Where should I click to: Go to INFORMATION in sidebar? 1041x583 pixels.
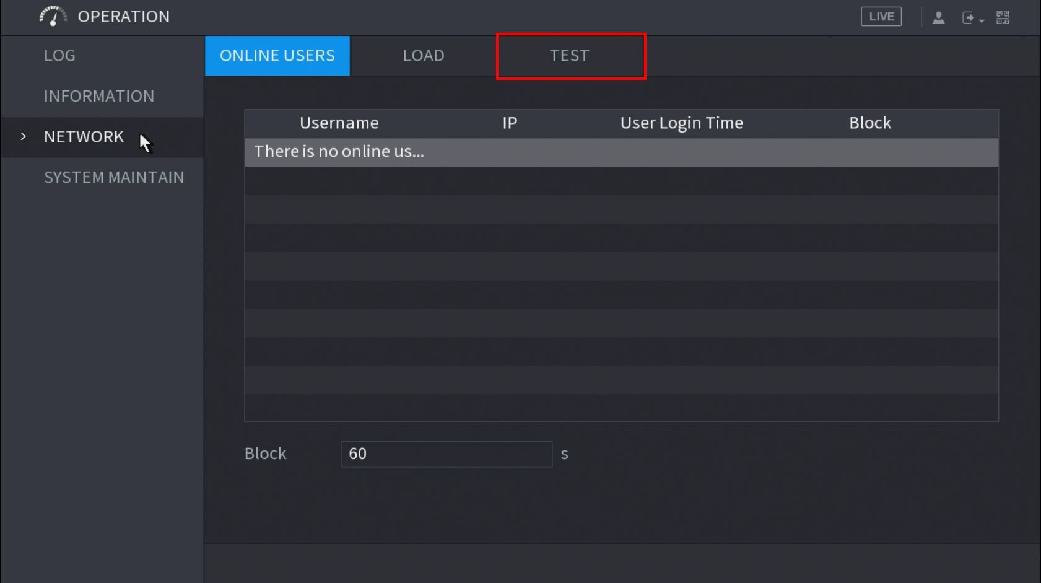click(99, 96)
